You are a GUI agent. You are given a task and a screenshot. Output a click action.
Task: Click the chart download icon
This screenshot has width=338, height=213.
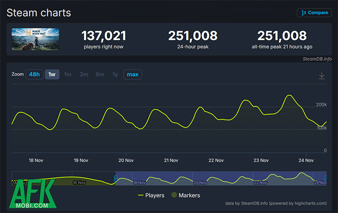click(322, 76)
